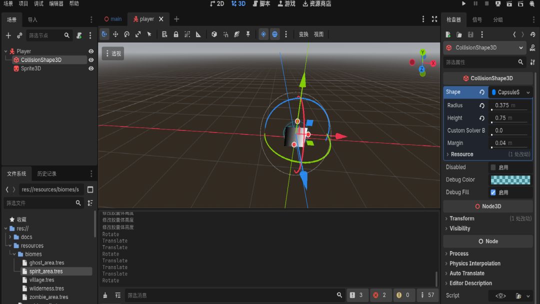Select the Rotate mode tool in viewport toolbar
540x304 pixels.
tap(126, 34)
